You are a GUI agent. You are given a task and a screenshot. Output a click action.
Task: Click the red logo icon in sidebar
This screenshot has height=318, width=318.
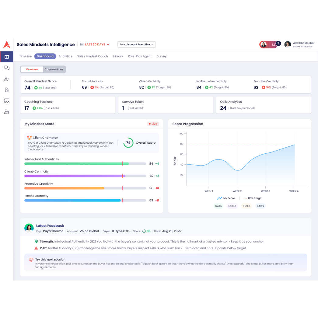click(x=7, y=45)
